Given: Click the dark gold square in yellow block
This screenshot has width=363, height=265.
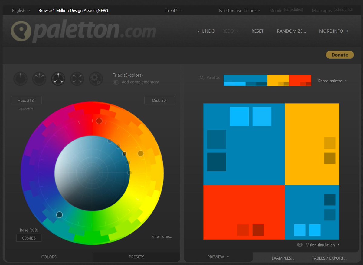Looking at the screenshot, I should click(330, 158).
